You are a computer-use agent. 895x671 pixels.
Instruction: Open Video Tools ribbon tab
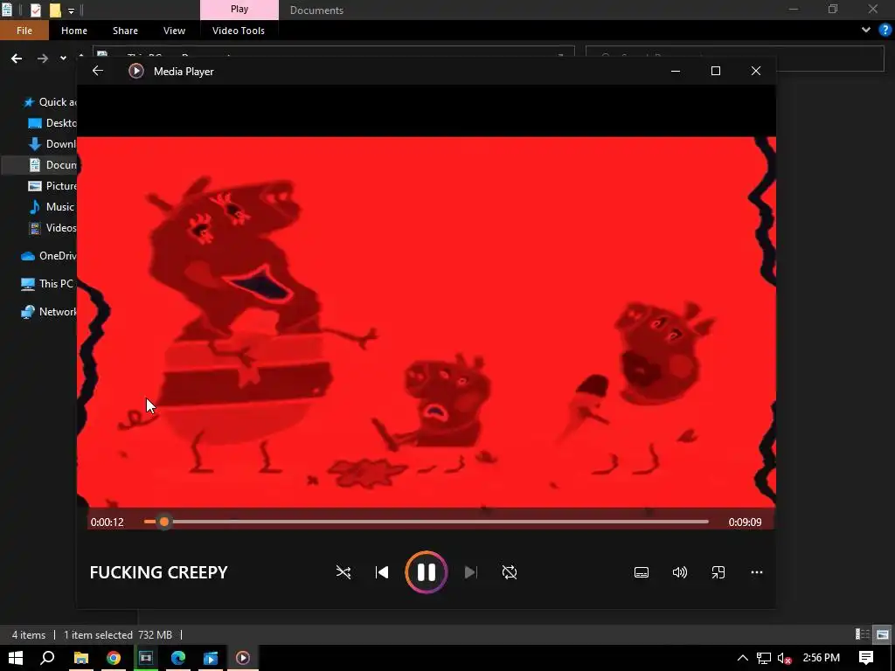(238, 31)
